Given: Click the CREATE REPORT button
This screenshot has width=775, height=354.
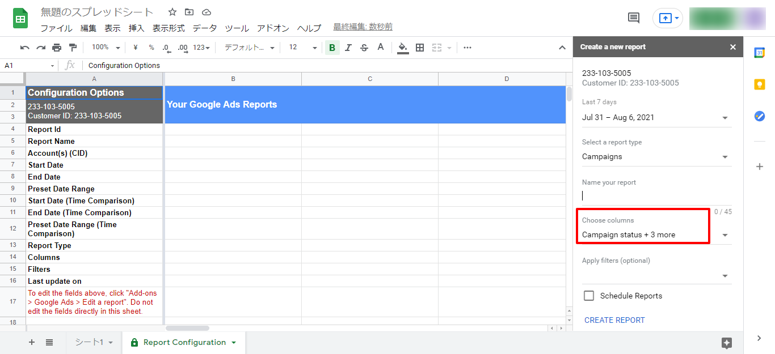Looking at the screenshot, I should point(614,320).
